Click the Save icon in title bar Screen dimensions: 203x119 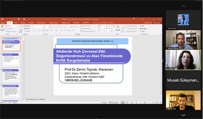pyautogui.click(x=2, y=19)
